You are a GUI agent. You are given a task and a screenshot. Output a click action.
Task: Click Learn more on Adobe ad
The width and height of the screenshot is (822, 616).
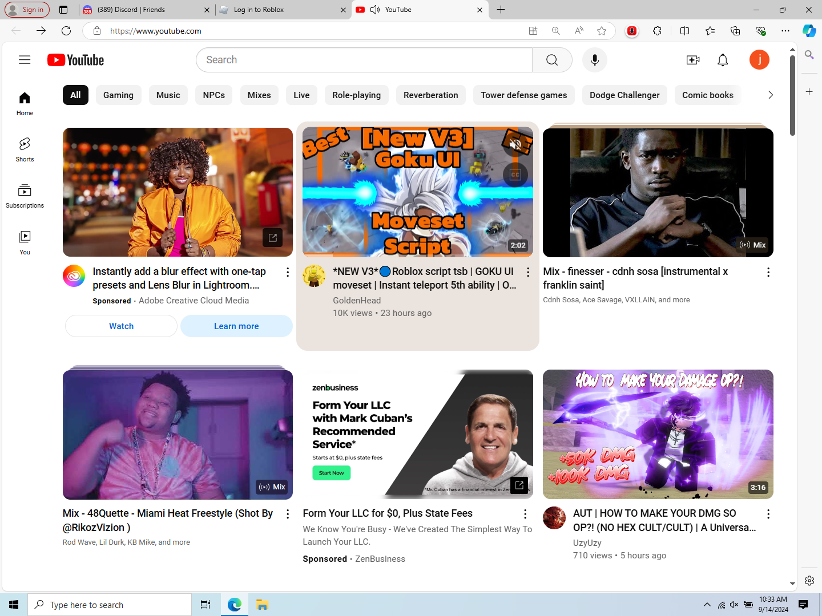[236, 326]
